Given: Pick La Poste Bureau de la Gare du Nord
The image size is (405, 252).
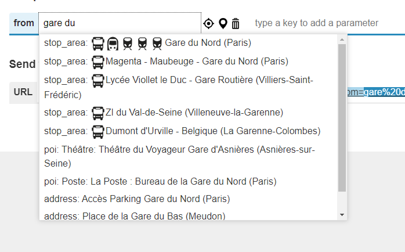Looking at the screenshot, I should 189,181.
